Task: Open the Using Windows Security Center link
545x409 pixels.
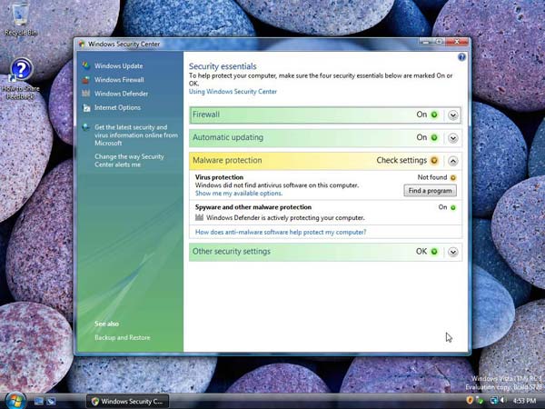Action: click(233, 92)
